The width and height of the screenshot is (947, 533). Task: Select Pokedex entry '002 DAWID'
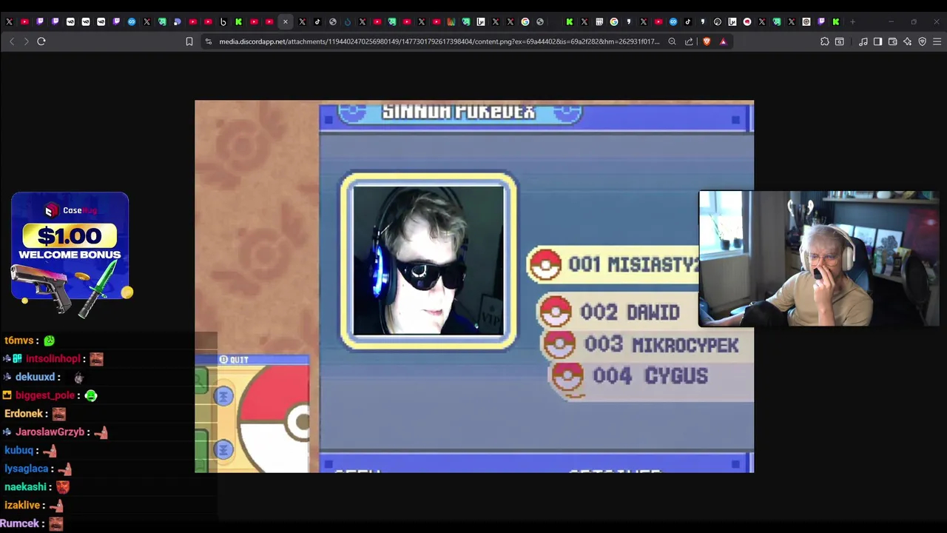click(x=618, y=312)
